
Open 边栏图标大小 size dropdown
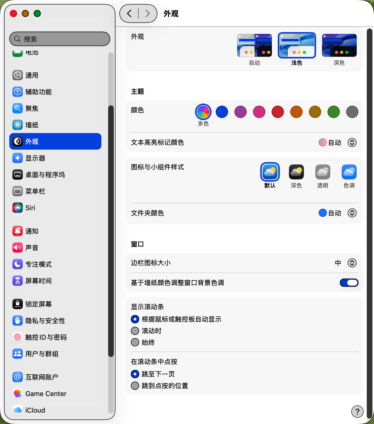(352, 263)
